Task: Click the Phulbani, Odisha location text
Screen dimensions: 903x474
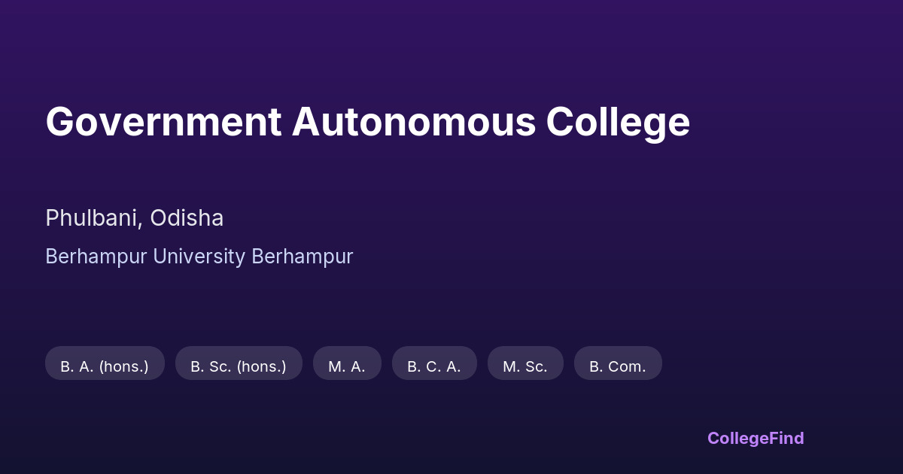Action: click(135, 218)
